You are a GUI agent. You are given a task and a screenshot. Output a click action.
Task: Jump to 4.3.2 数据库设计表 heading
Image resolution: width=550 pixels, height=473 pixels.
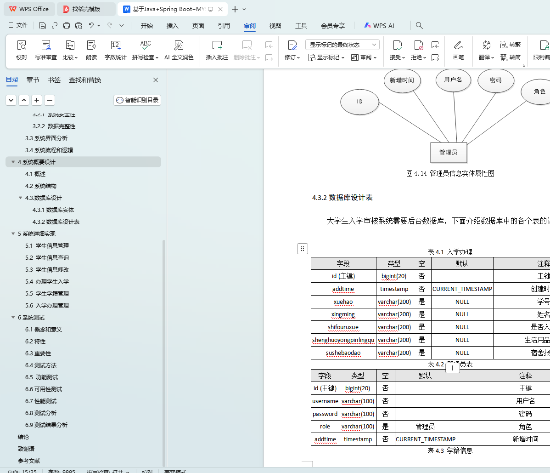[x=56, y=222]
